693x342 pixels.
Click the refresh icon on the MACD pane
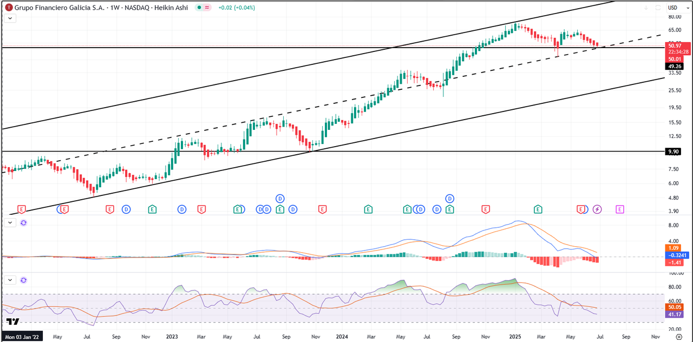pos(23,222)
